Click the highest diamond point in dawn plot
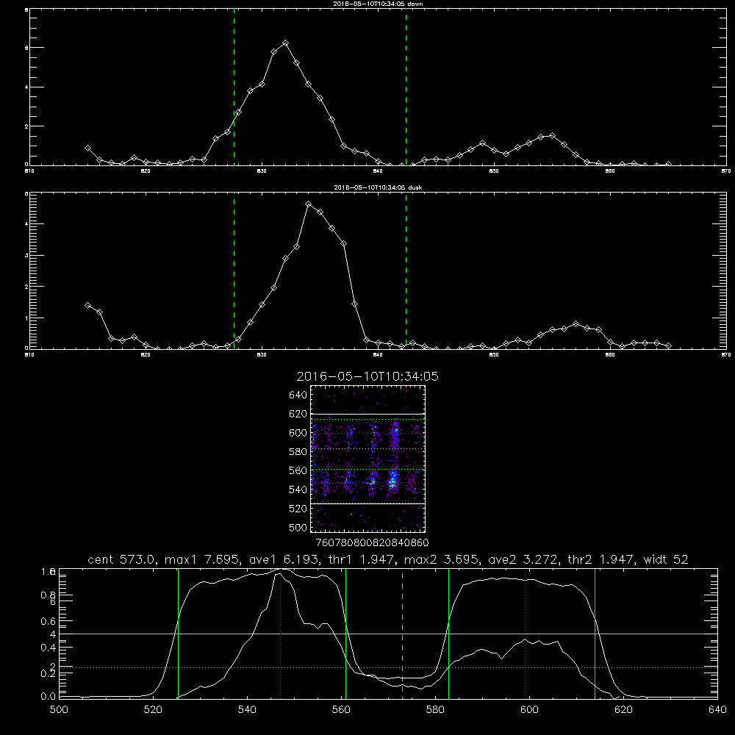This screenshot has width=735, height=735. point(285,43)
